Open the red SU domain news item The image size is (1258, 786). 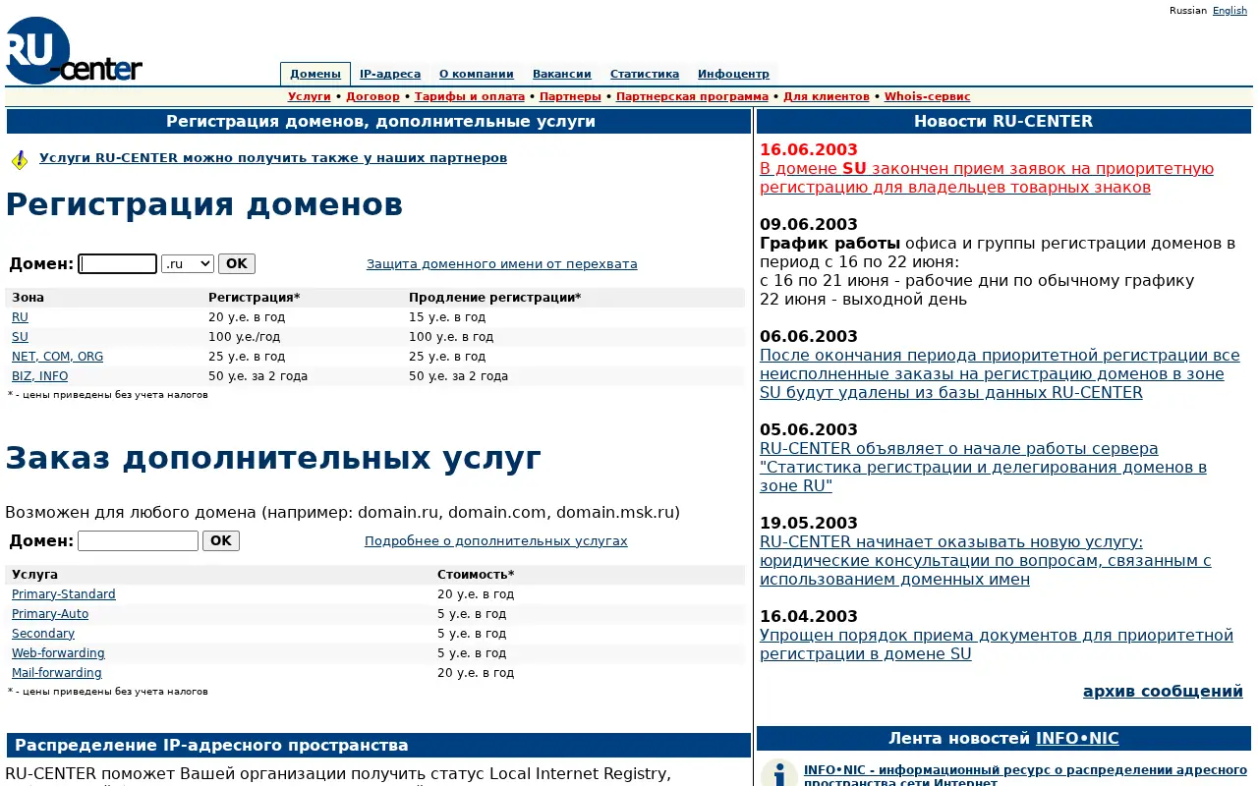coord(987,178)
